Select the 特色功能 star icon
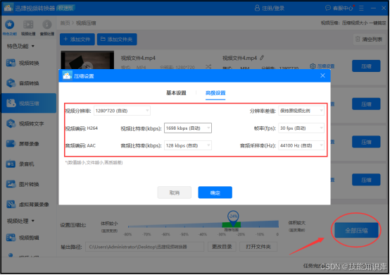The width and height of the screenshot is (390, 275). [x=10, y=25]
